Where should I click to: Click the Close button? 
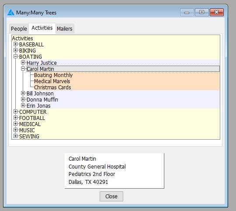click(x=111, y=197)
